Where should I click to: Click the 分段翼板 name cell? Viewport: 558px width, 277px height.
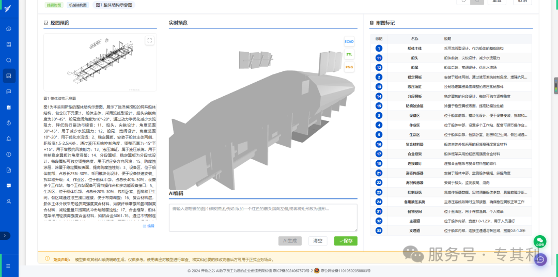coord(414,96)
